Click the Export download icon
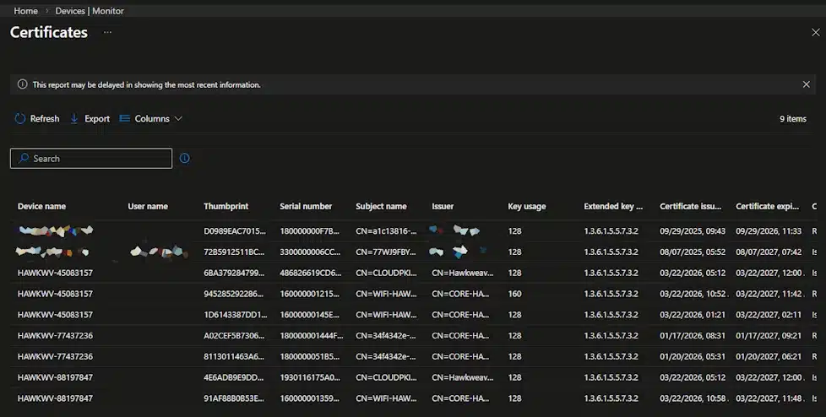This screenshot has height=417, width=826. point(74,119)
